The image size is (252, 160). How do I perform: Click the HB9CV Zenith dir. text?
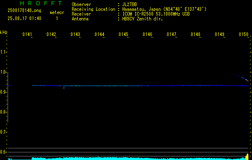point(142,19)
